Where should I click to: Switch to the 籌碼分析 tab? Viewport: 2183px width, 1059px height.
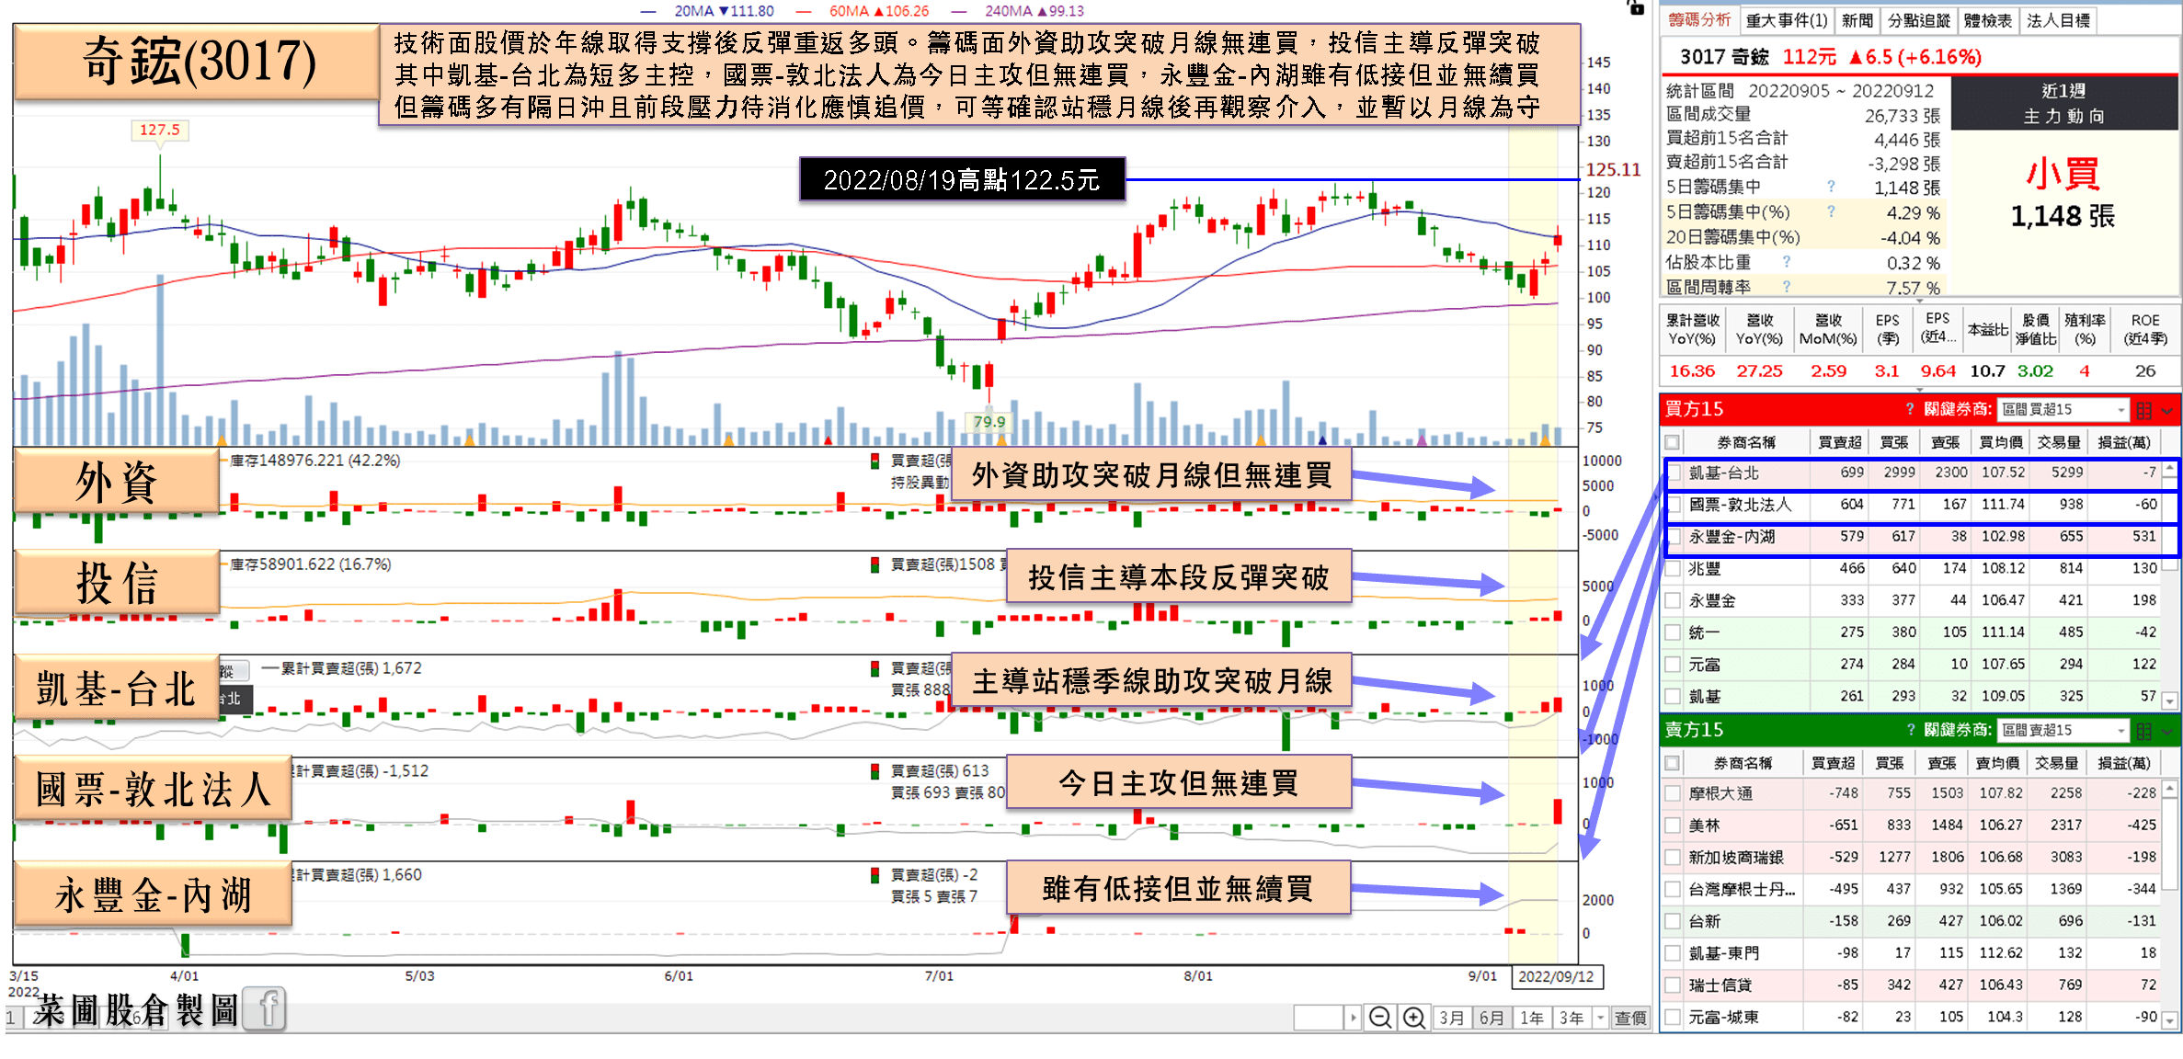pyautogui.click(x=1699, y=20)
